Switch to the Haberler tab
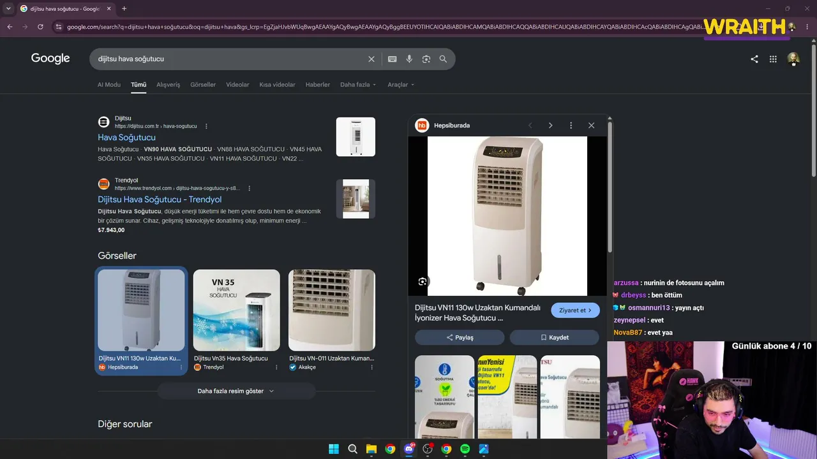 click(x=318, y=85)
